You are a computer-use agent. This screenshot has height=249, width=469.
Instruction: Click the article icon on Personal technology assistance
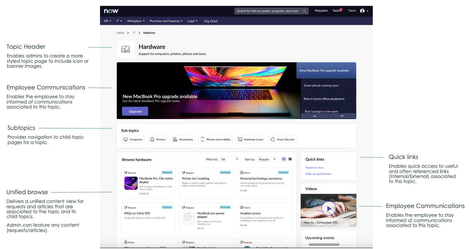click(242, 173)
